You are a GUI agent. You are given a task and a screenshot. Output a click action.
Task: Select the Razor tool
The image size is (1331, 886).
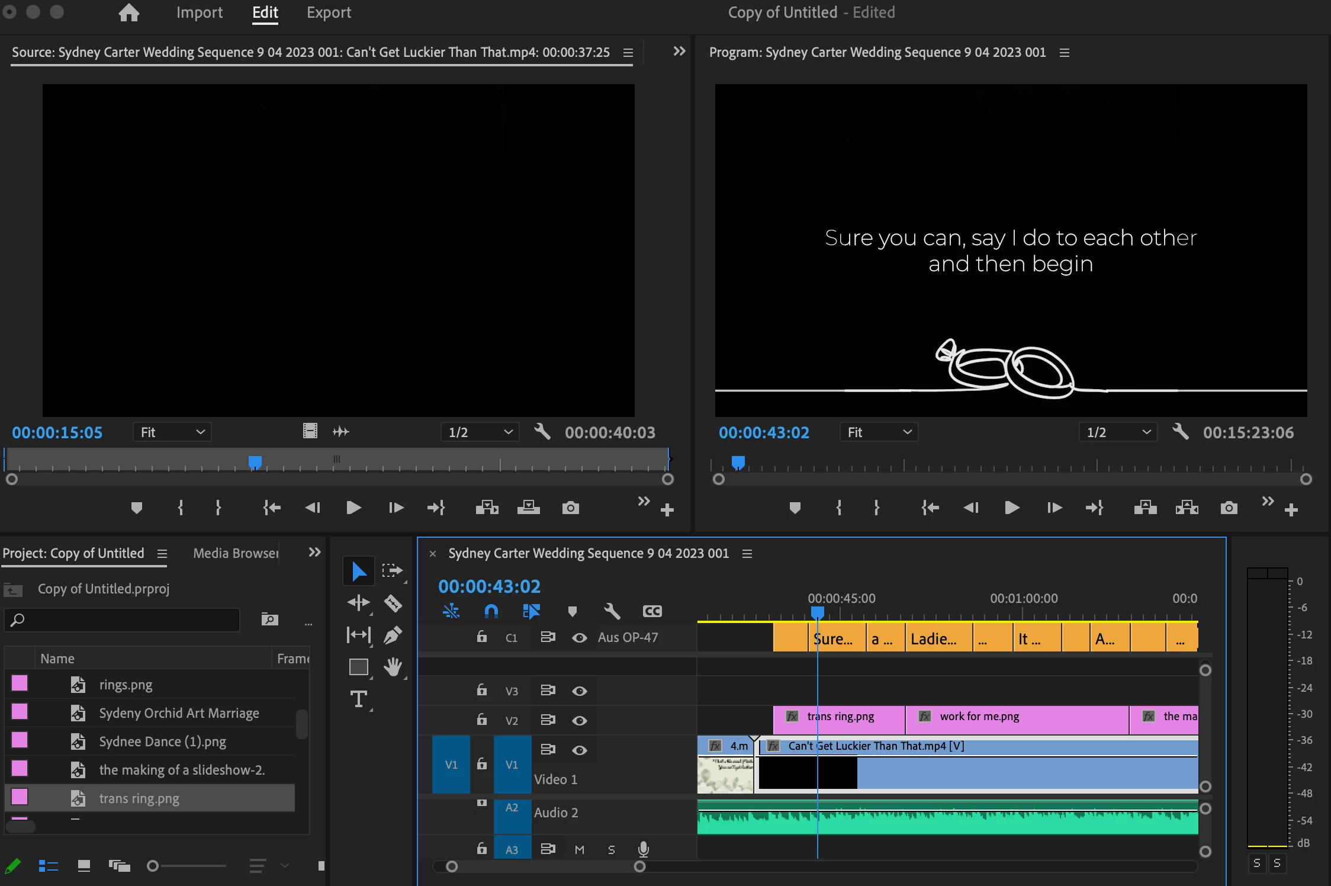pyautogui.click(x=393, y=603)
